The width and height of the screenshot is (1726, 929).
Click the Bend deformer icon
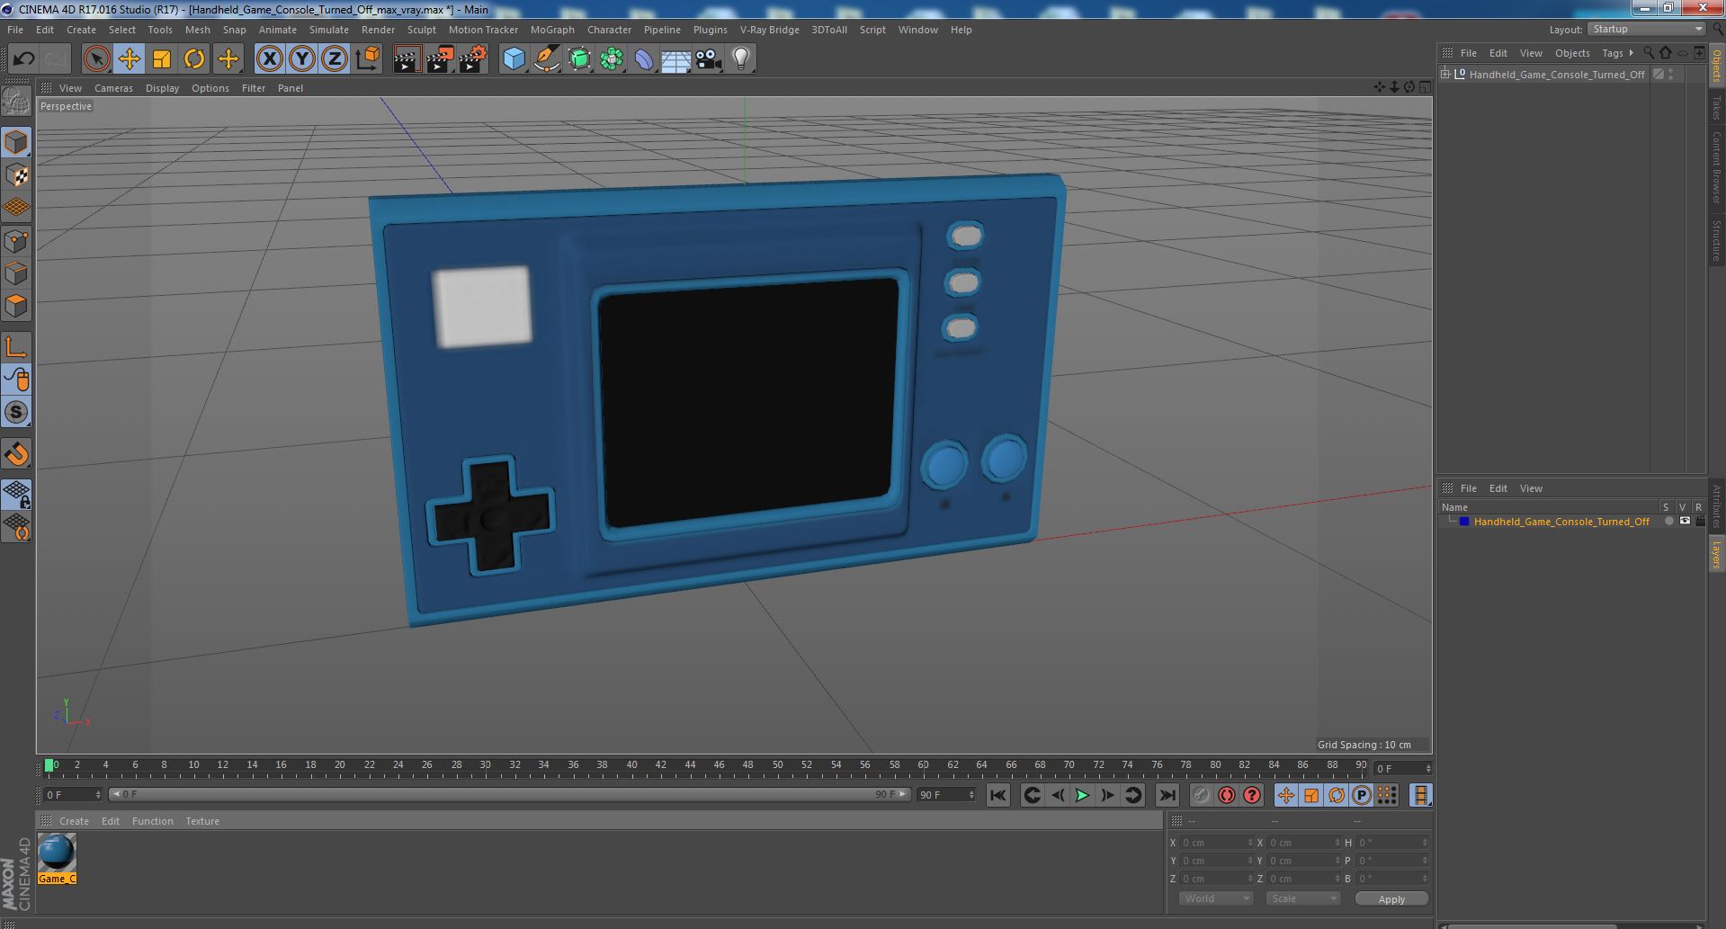(x=644, y=59)
